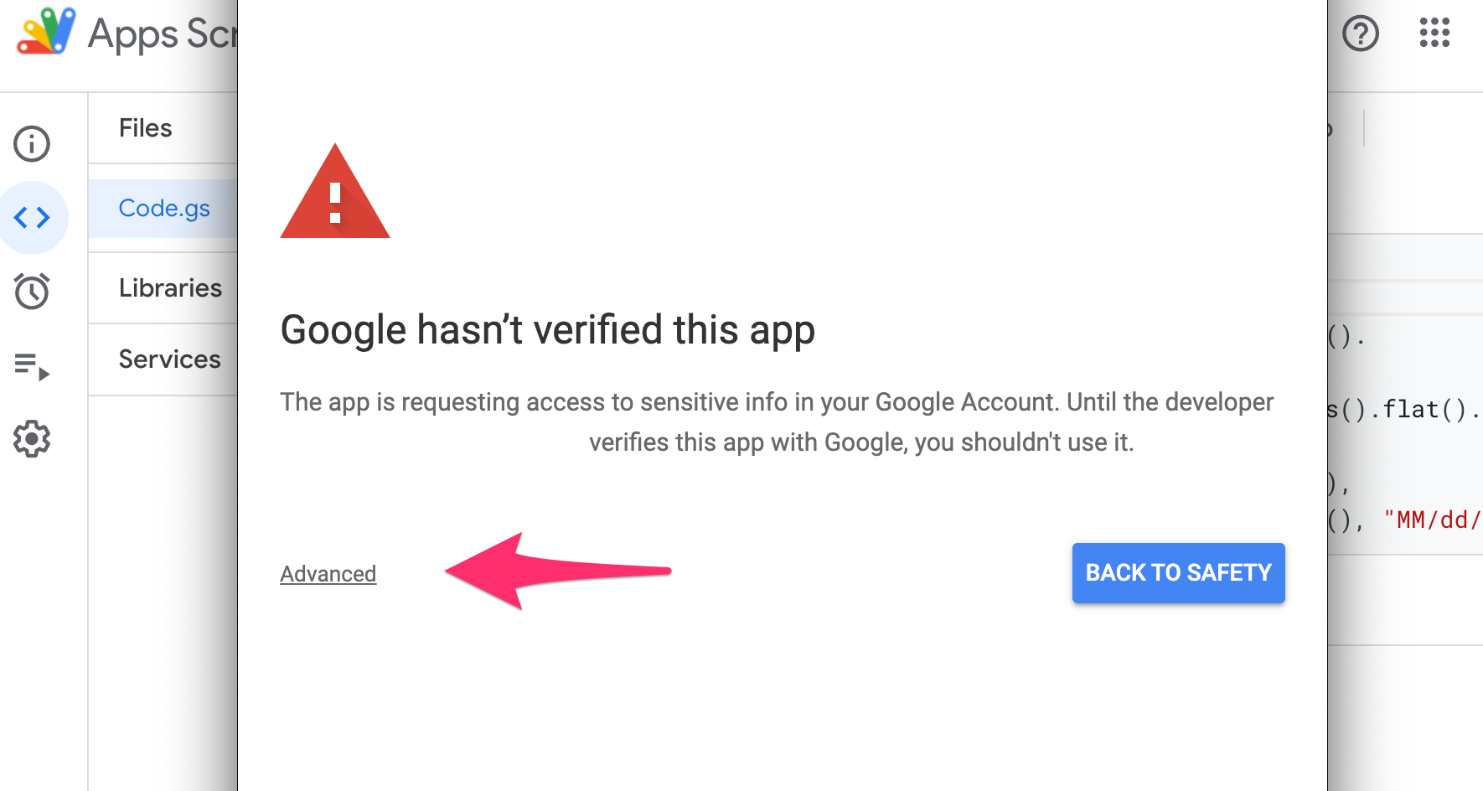Click the highlighted Editor sidebar circle
This screenshot has width=1483, height=791.
coord(34,218)
